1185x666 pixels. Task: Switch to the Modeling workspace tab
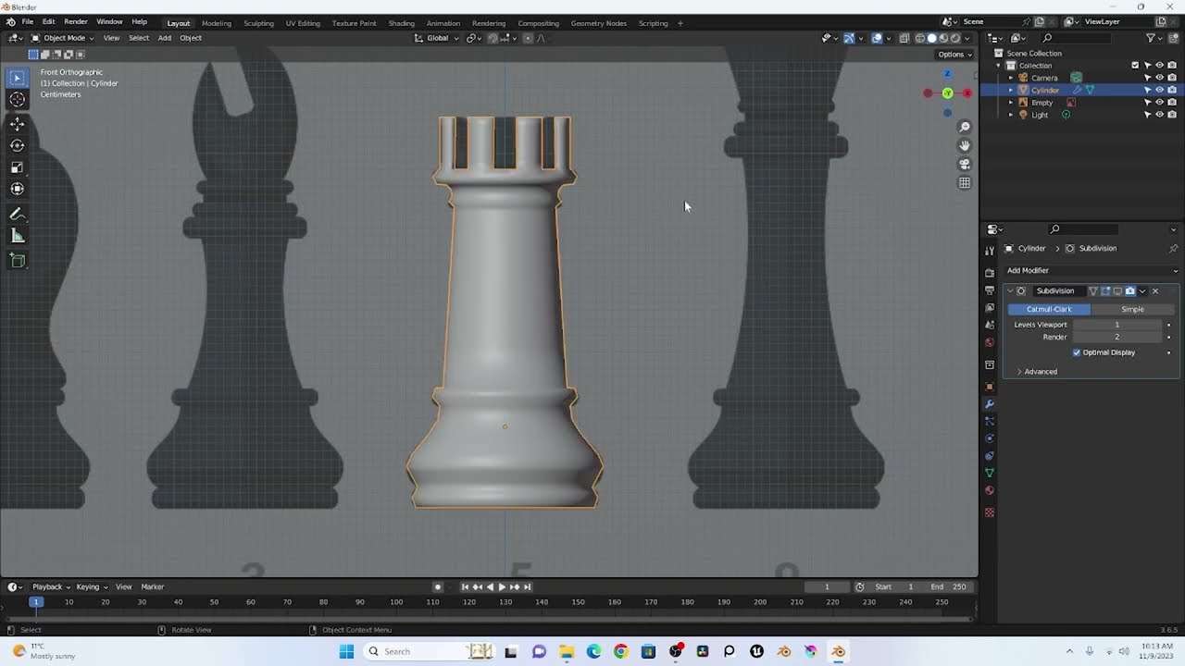point(217,23)
